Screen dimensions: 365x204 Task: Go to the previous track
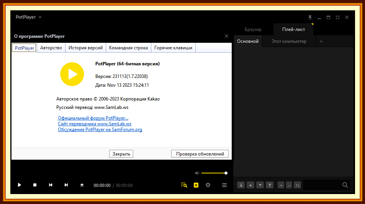(51, 185)
